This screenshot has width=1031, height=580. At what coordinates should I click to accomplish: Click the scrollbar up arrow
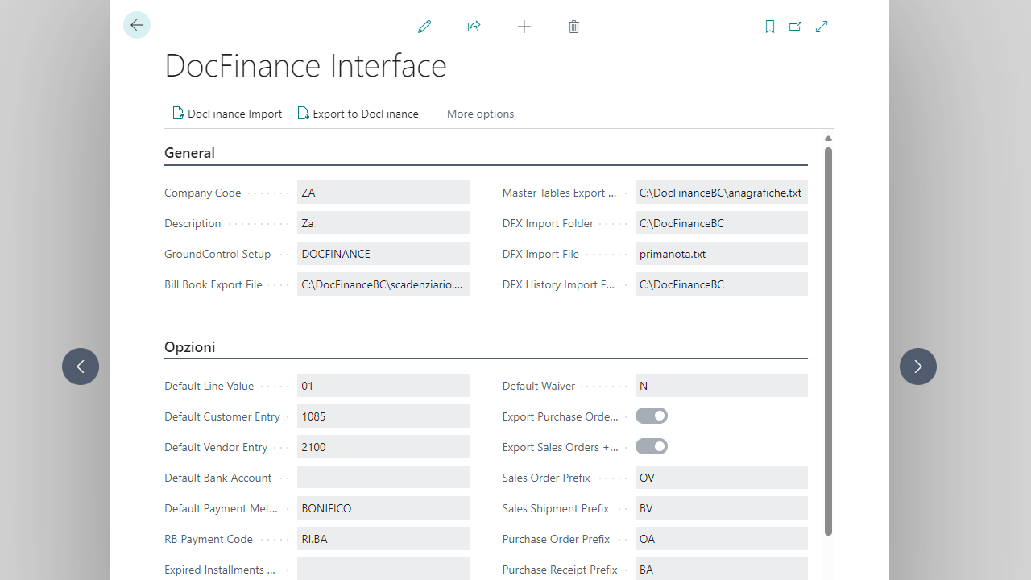click(x=828, y=139)
